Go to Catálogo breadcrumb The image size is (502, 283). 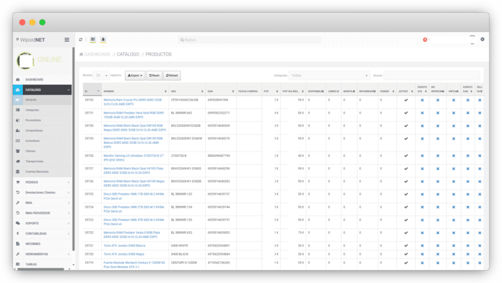click(x=127, y=54)
